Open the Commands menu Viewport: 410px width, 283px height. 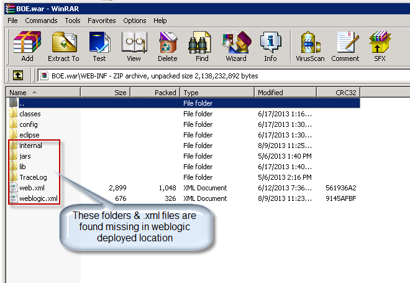click(41, 21)
